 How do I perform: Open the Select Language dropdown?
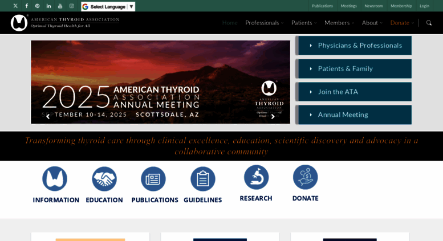(108, 6)
